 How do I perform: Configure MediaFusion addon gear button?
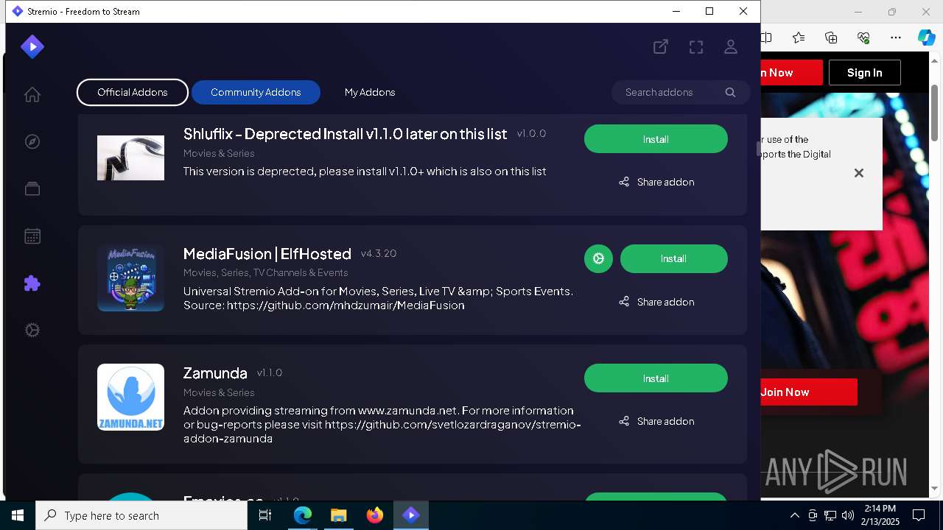pos(598,259)
